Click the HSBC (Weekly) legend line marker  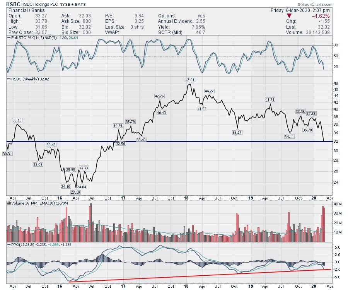[x=9, y=79]
